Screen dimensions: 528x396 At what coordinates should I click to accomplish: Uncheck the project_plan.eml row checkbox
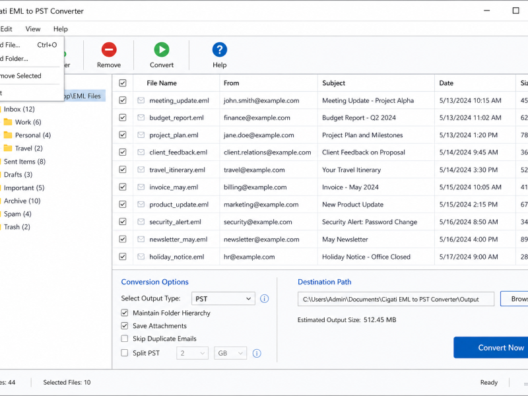(x=123, y=135)
